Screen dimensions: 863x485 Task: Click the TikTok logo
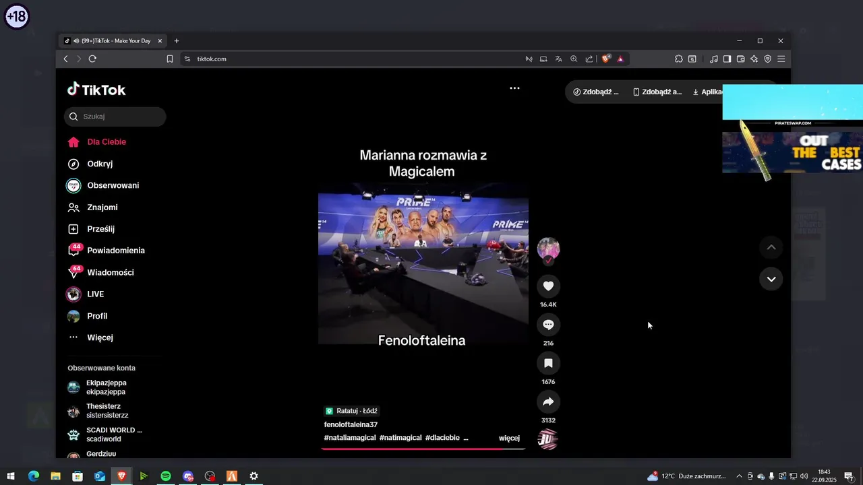click(96, 90)
